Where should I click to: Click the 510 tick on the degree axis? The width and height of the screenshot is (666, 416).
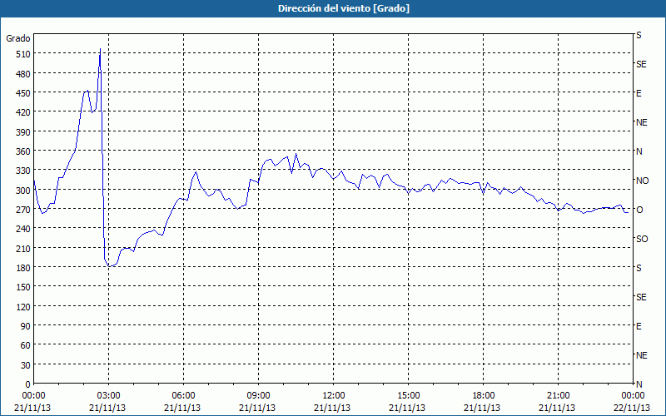coord(23,54)
